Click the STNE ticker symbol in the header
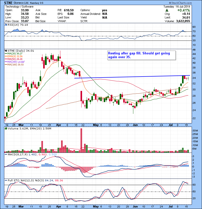Screen dimensions: 202x209 click(x=8, y=3)
